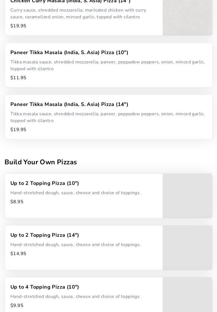The width and height of the screenshot is (217, 312).
Task: Click the $8.95 price label
Action: tap(17, 202)
